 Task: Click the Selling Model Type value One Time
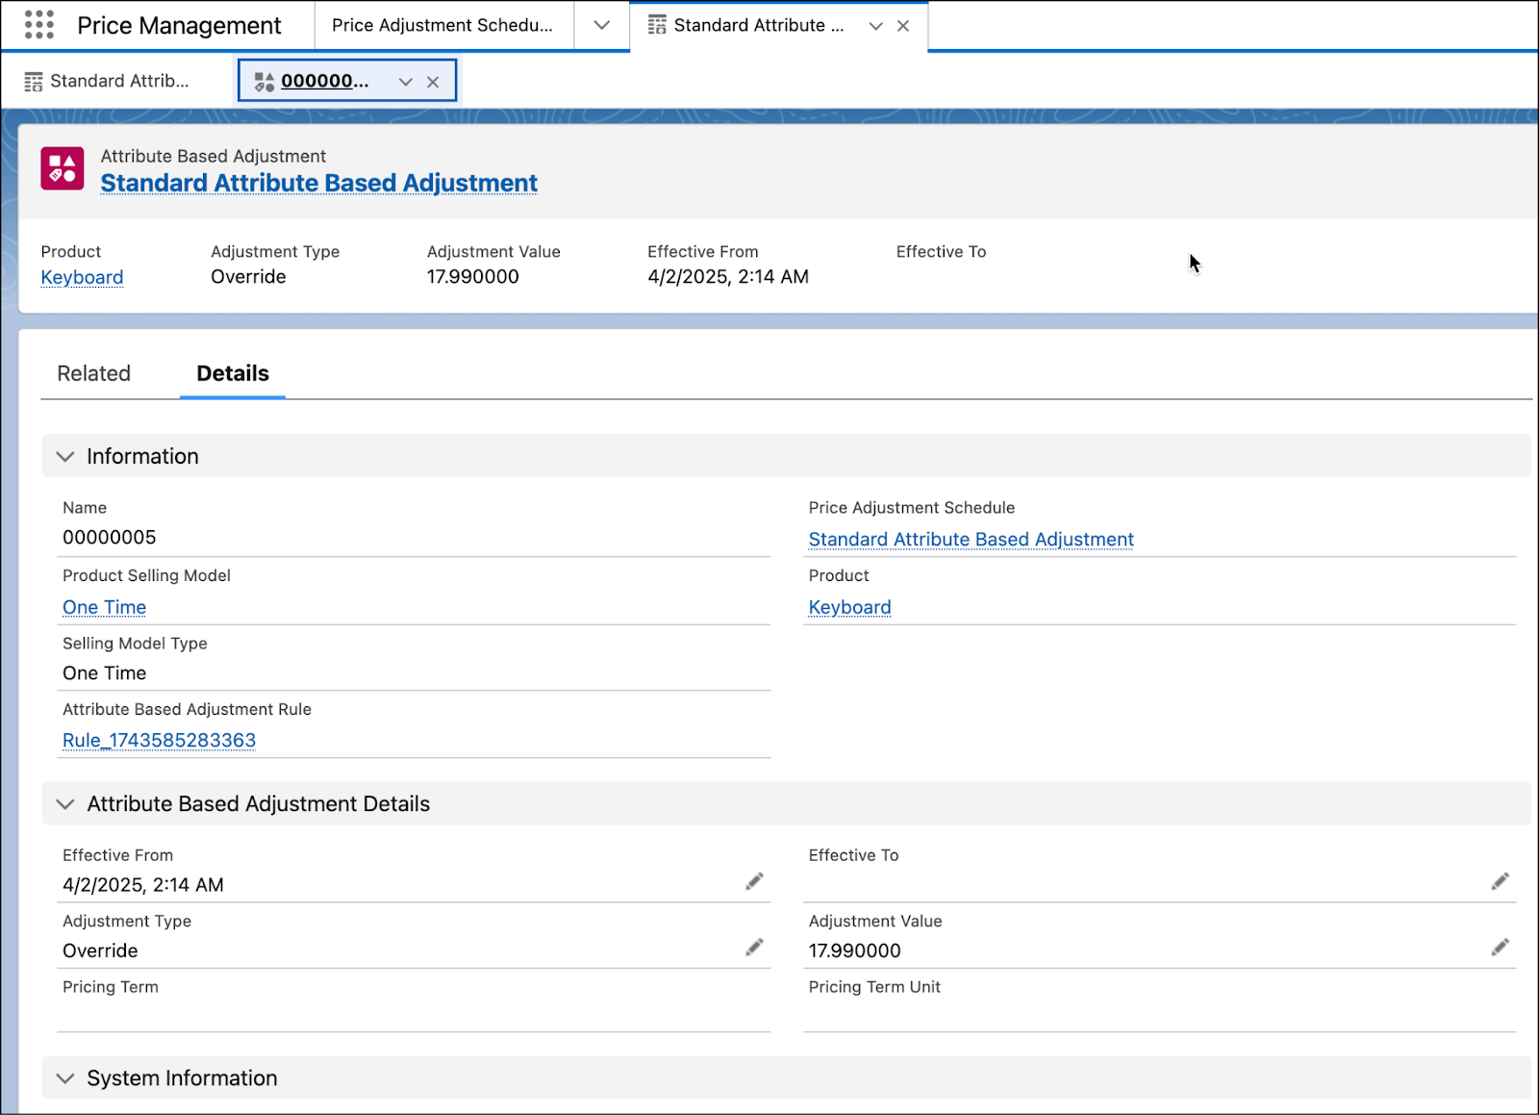click(105, 673)
